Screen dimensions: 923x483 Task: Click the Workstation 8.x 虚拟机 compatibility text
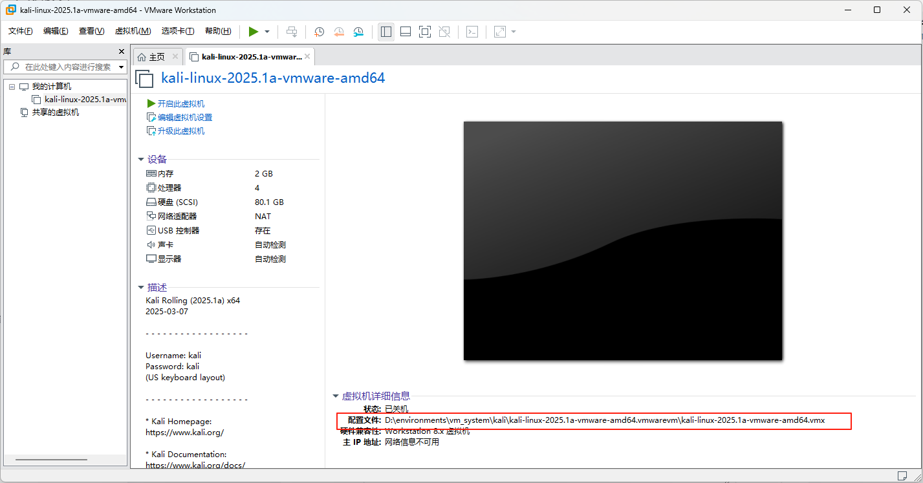click(427, 431)
